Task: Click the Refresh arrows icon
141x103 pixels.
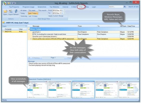Action: [16, 11]
